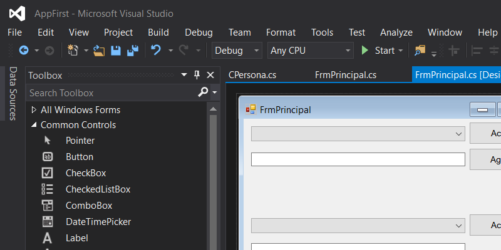Click the Save All icon
The image size is (501, 250).
point(133,51)
